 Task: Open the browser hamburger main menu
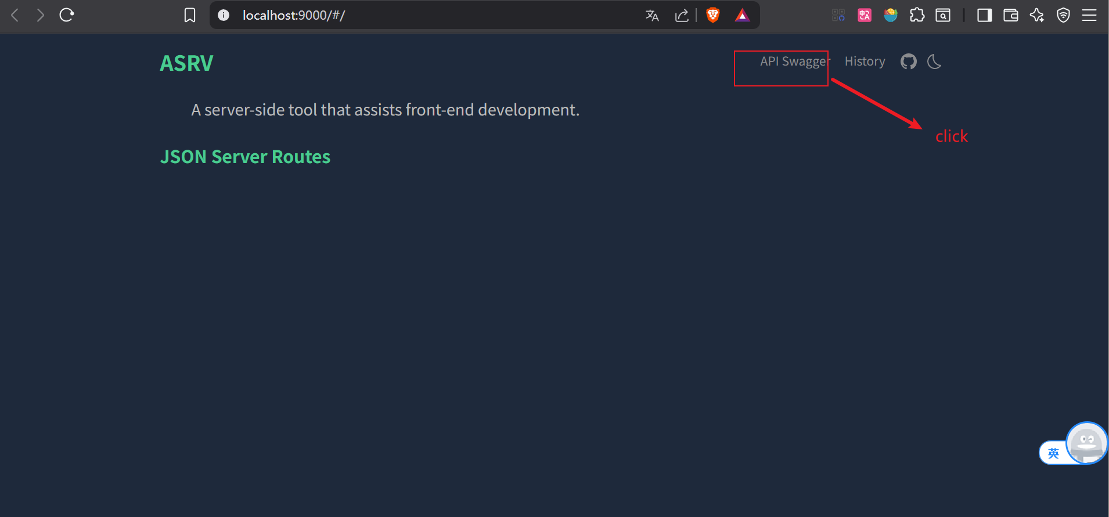pyautogui.click(x=1089, y=15)
